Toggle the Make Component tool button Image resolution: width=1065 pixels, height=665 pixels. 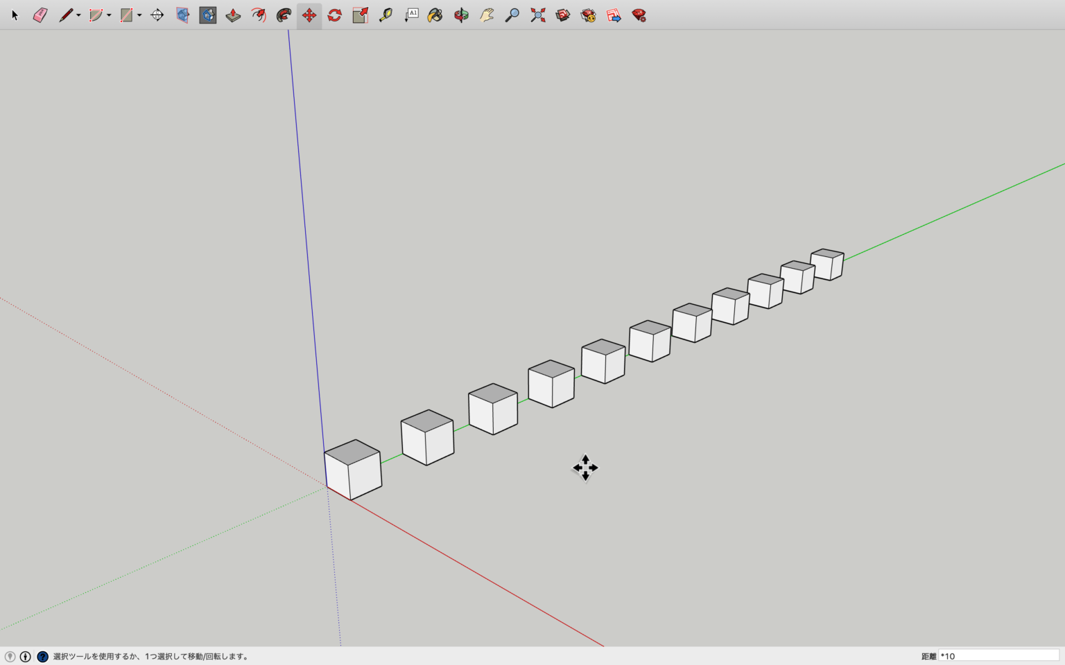point(208,15)
